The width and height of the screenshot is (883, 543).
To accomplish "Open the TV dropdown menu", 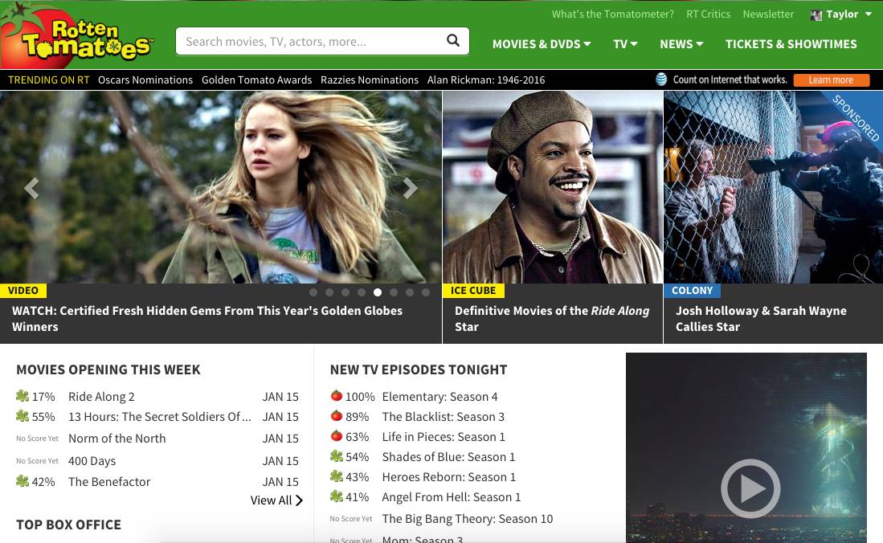I will coord(625,44).
